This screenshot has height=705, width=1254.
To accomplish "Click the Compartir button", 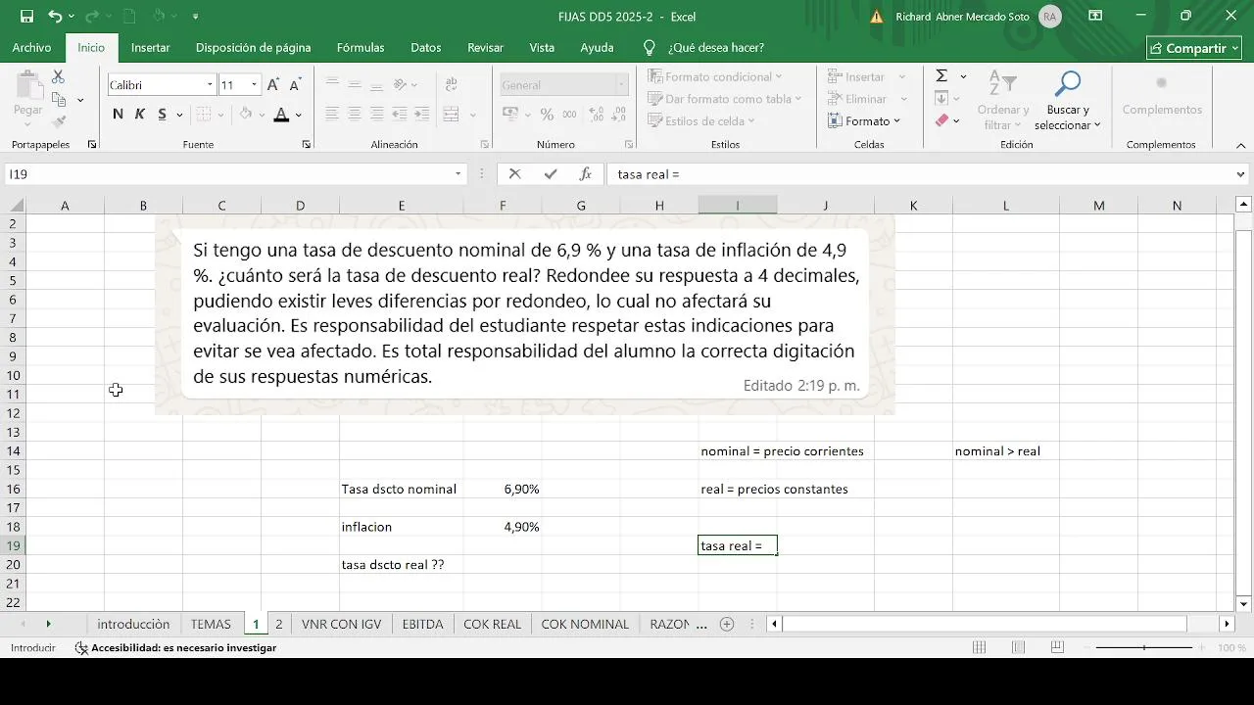I will tap(1194, 48).
